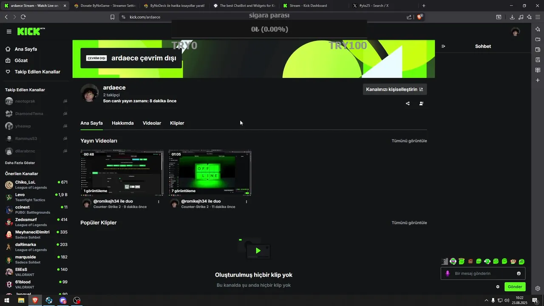The width and height of the screenshot is (544, 306).
Task: Open the media playlist icon in toolbar
Action: pos(521,17)
